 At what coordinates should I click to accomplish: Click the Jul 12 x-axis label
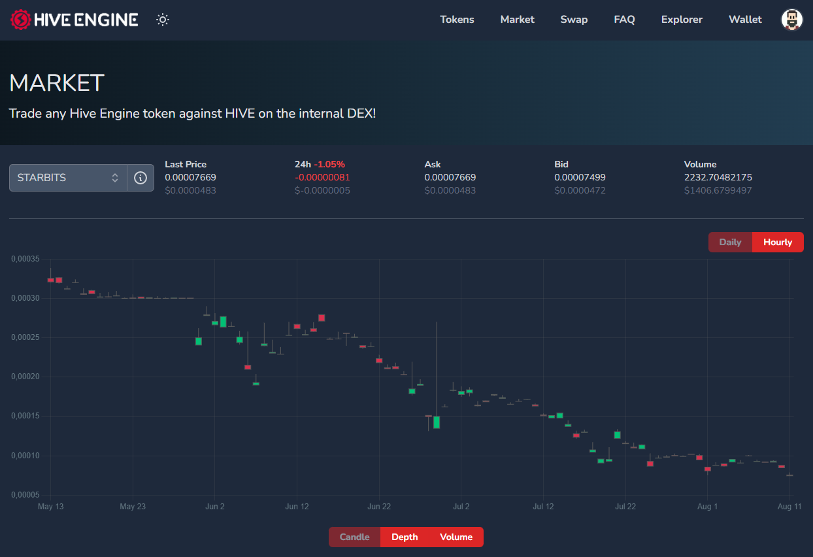tap(543, 506)
